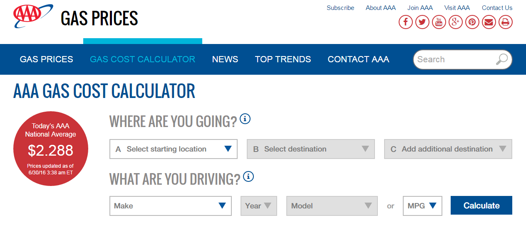Click the Subscribe link
This screenshot has height=225, width=526.
[x=340, y=8]
